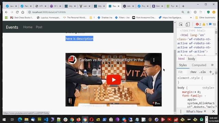Image resolution: width=219 pixels, height=123 pixels.
Task: Show hidden bookmarks with the chevron
Action: 191,17
